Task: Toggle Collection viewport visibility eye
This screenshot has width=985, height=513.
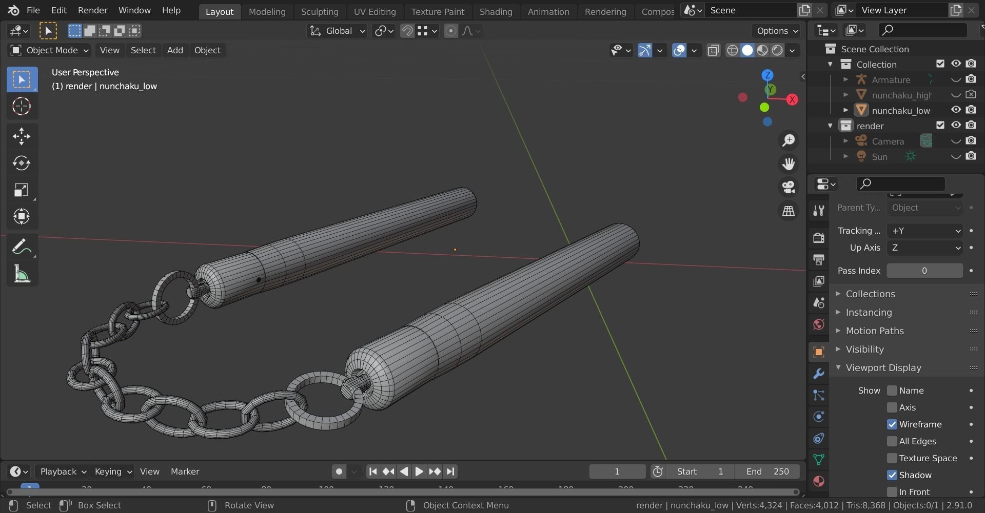Action: [956, 64]
